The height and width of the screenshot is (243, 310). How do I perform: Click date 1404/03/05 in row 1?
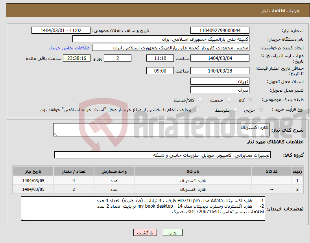(x=33, y=181)
